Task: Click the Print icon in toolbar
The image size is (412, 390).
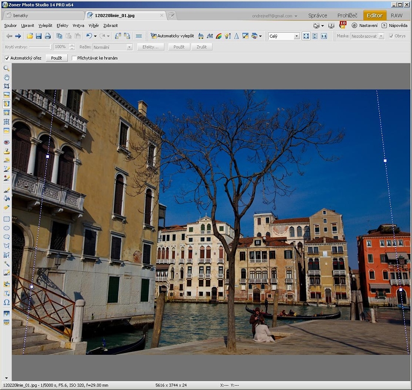Action: coord(48,36)
